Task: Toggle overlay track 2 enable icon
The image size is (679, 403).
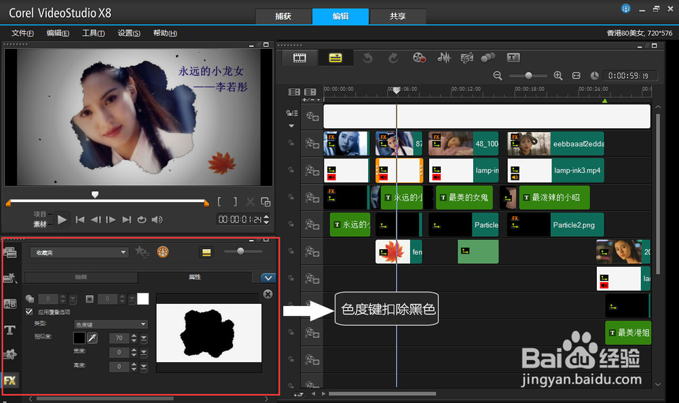Action: pyautogui.click(x=312, y=170)
